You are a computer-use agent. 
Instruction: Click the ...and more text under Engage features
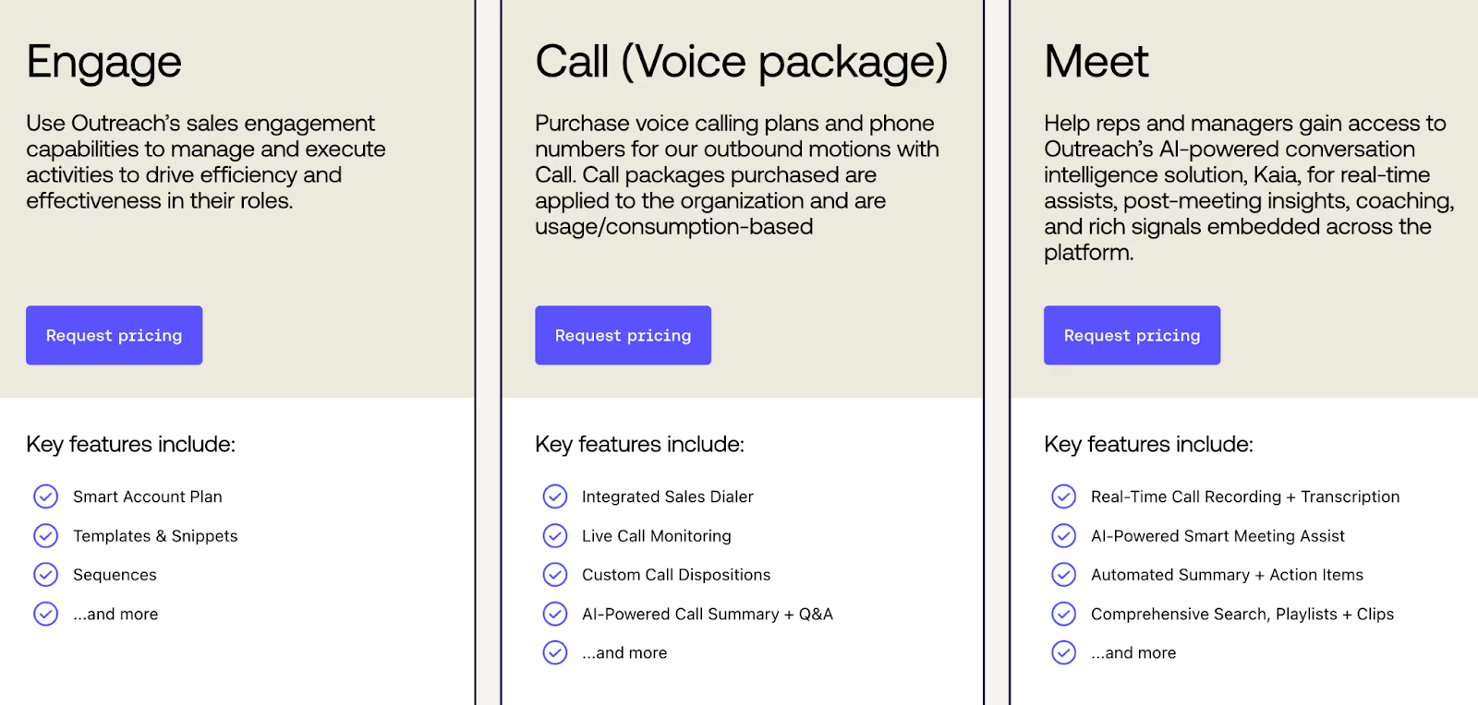[115, 615]
